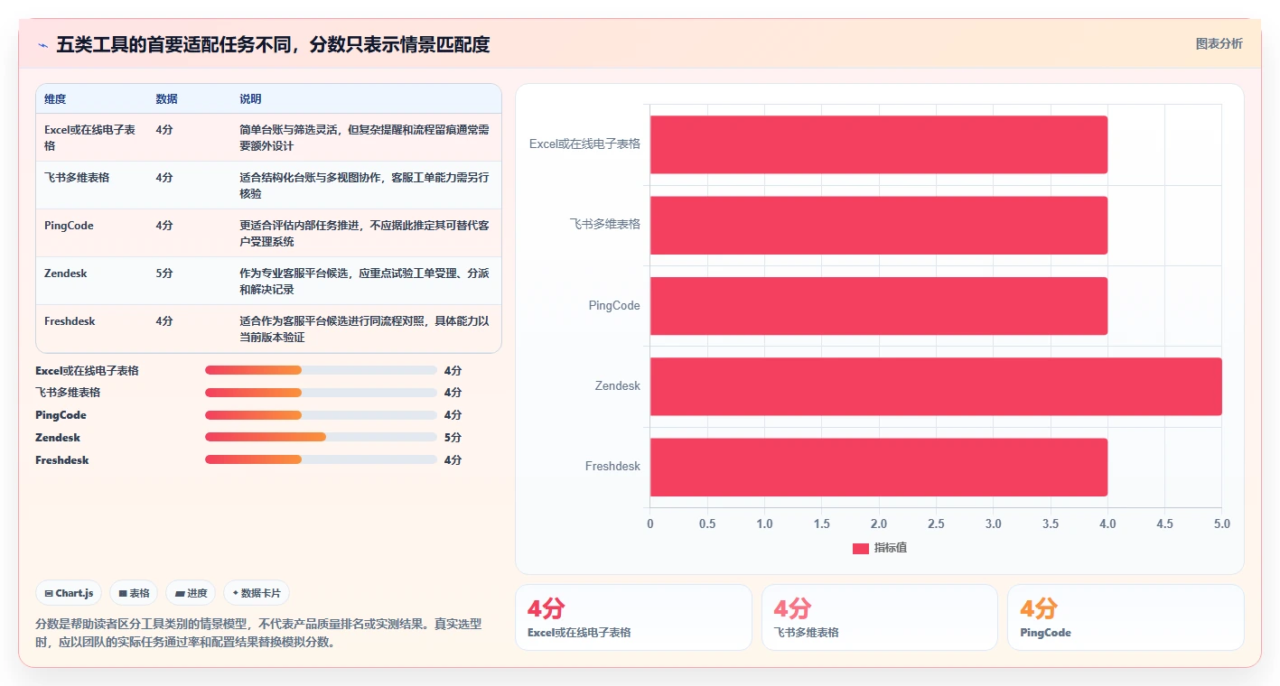Open the 飞书多维表格 data card
Viewport: 1280px width, 686px height.
tap(880, 617)
